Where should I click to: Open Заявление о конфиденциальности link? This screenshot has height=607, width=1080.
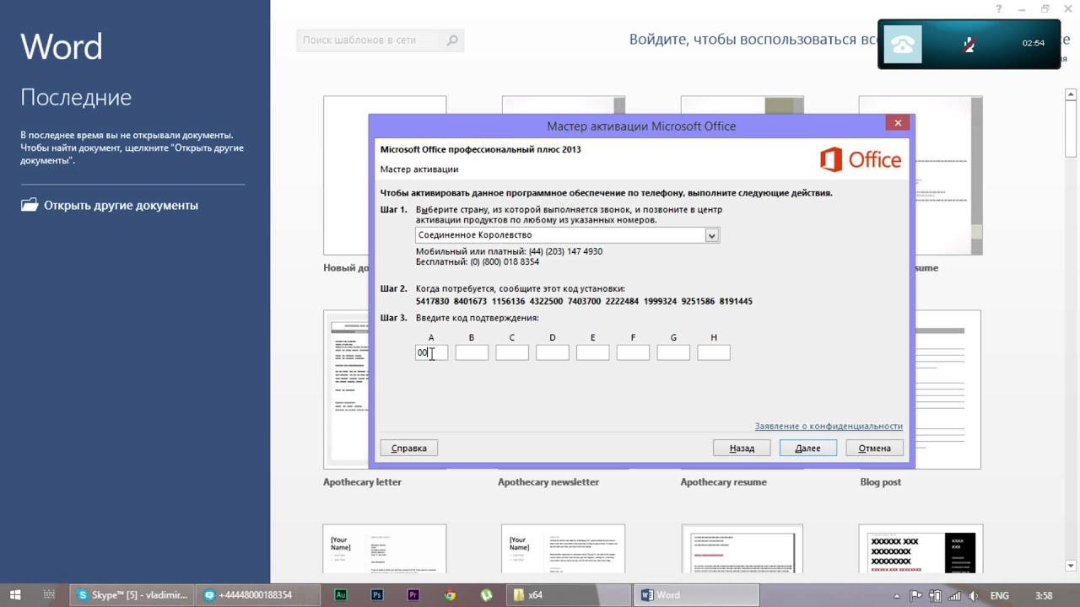click(829, 427)
